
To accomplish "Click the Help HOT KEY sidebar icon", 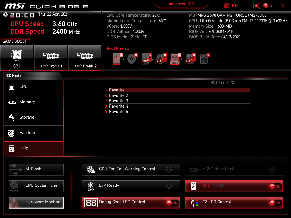I will (x=11, y=148).
